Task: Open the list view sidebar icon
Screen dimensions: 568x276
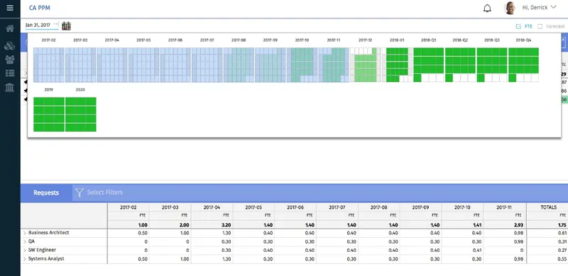Action: pos(10,74)
